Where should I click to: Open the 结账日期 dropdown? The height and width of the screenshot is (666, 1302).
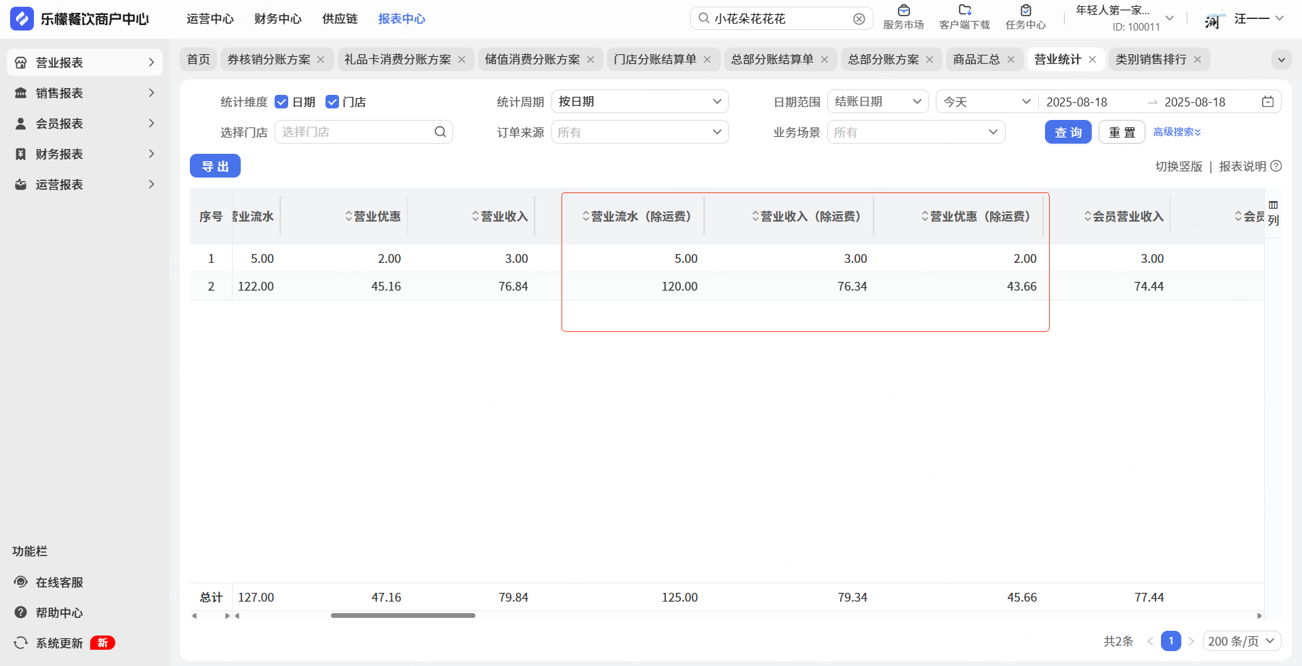point(877,102)
